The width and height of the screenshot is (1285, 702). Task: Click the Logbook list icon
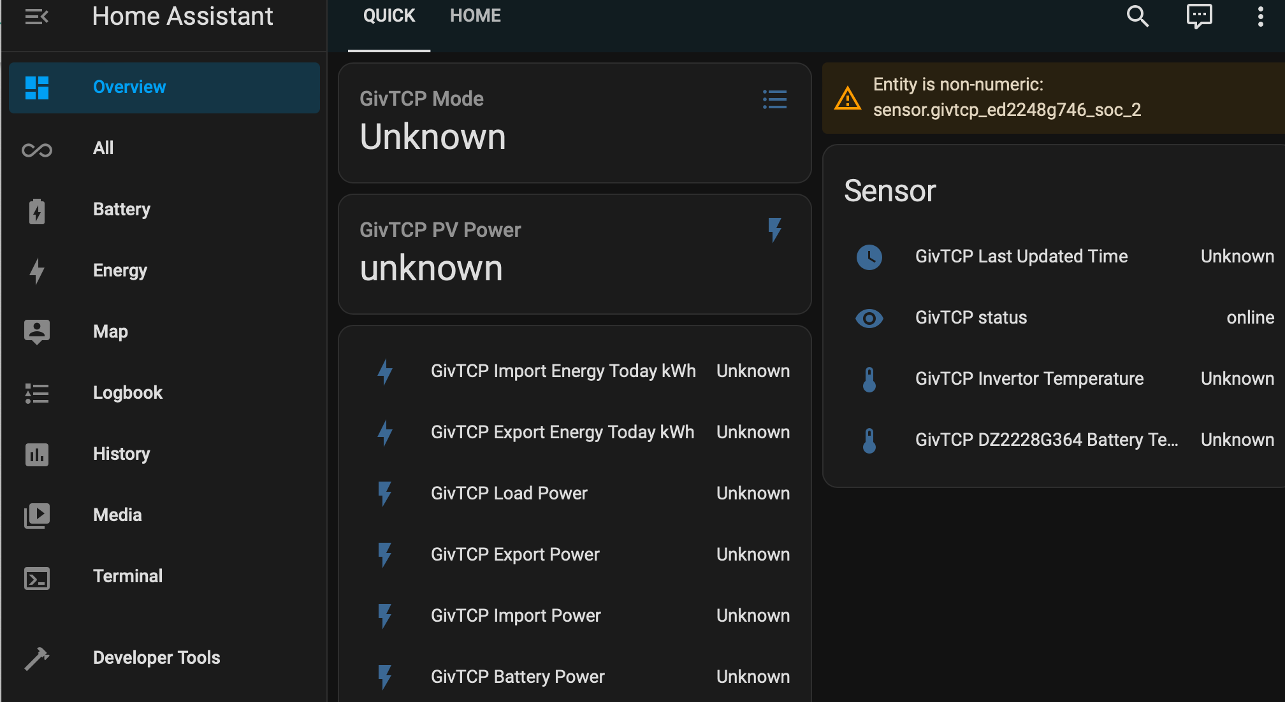point(37,393)
